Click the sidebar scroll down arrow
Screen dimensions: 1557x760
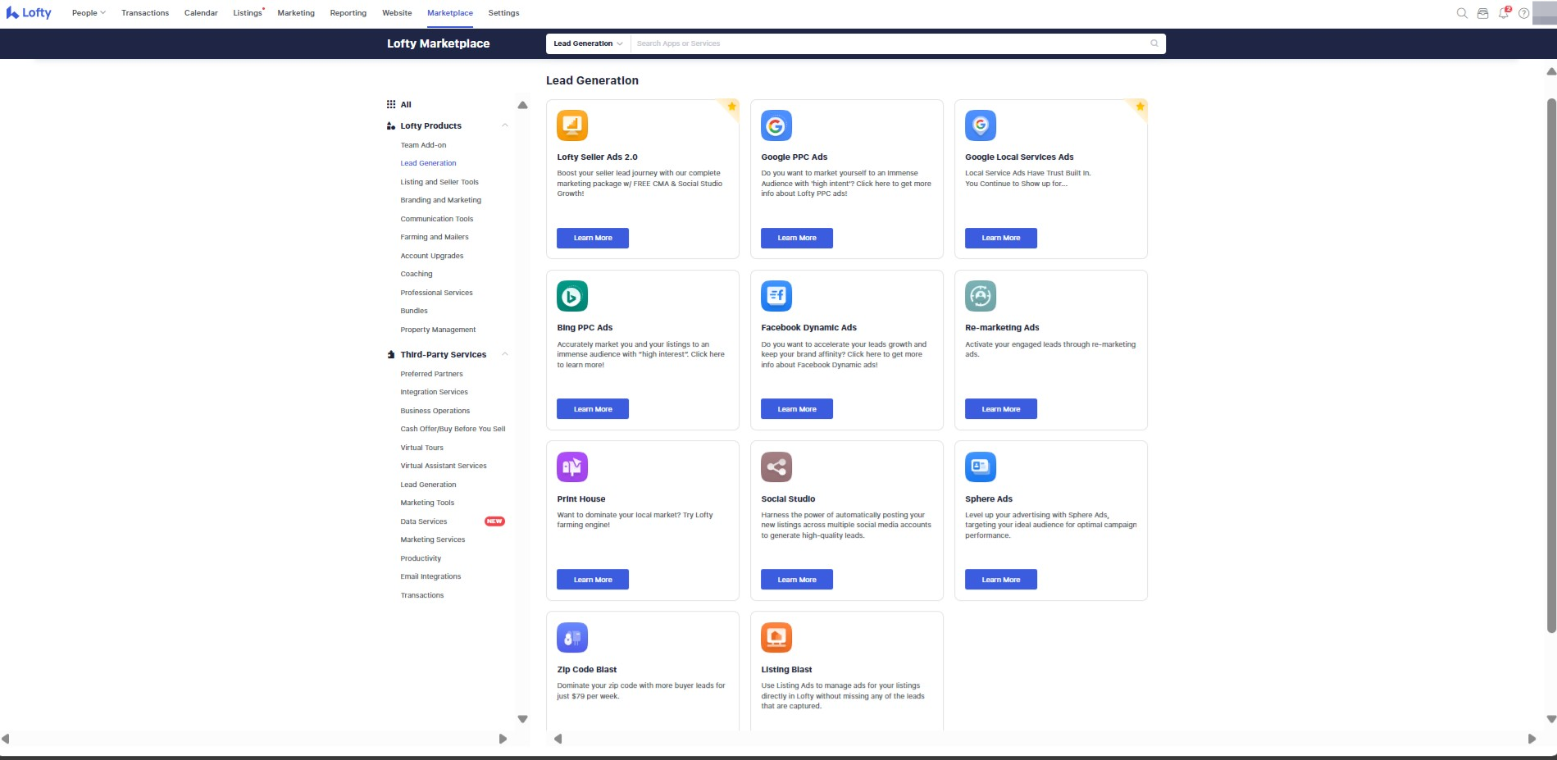point(522,719)
